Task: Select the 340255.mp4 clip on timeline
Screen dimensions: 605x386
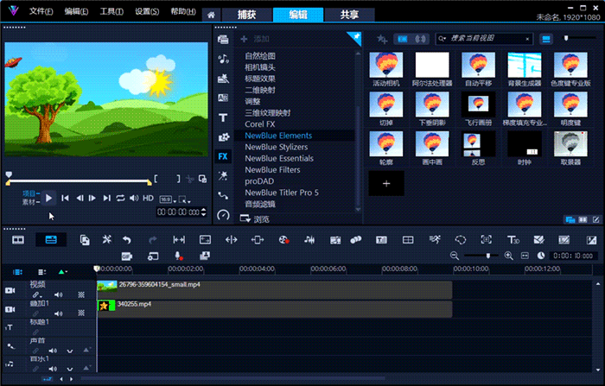Action: pos(274,310)
